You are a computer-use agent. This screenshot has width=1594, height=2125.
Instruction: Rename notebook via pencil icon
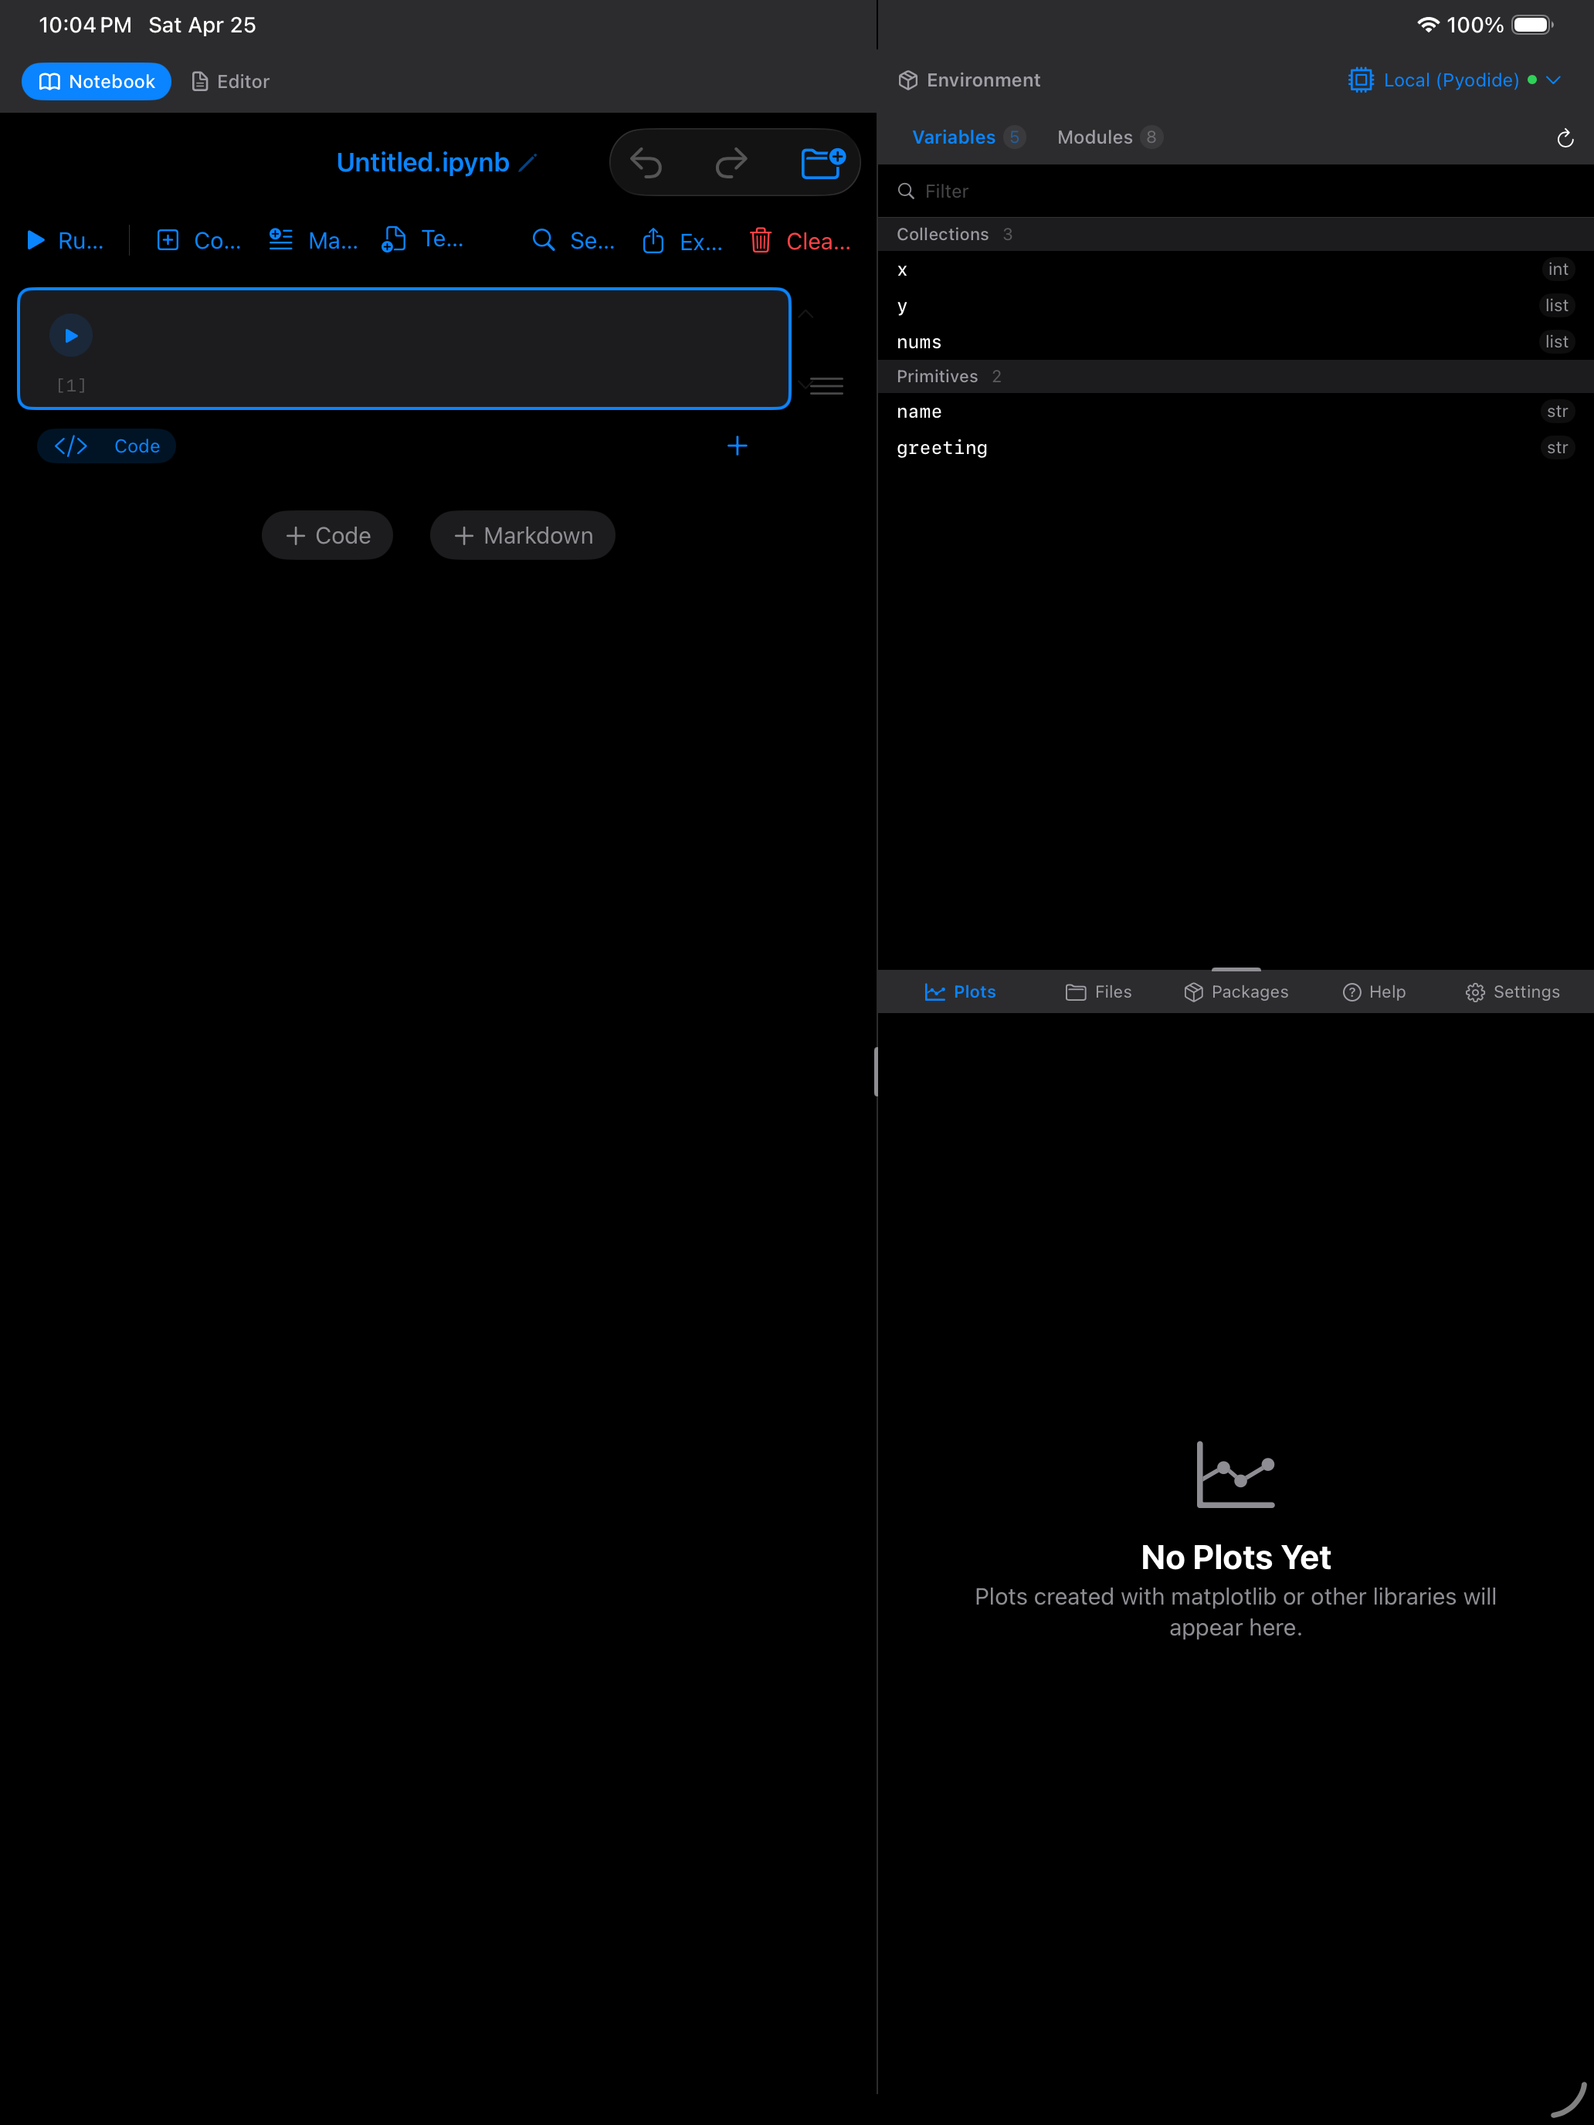coord(527,162)
